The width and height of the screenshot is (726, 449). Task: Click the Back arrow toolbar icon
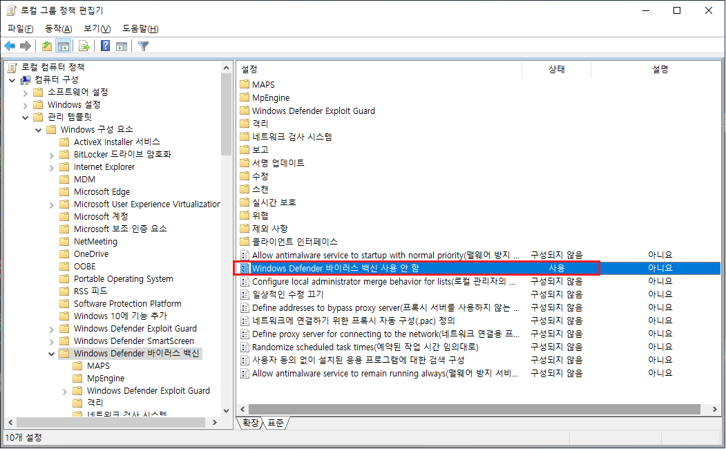tap(9, 46)
